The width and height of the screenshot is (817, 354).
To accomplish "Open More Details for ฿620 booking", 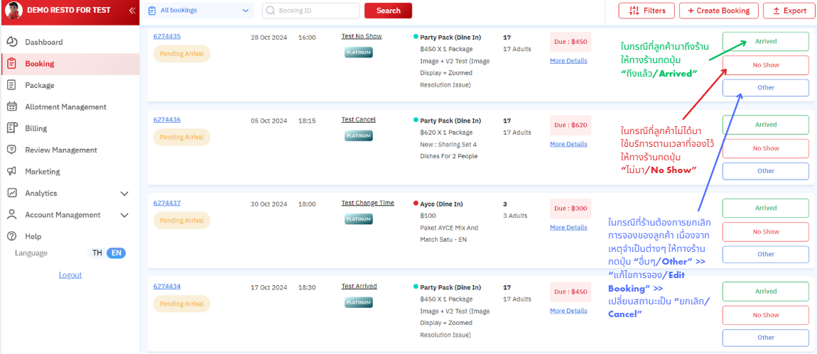I will pos(568,144).
